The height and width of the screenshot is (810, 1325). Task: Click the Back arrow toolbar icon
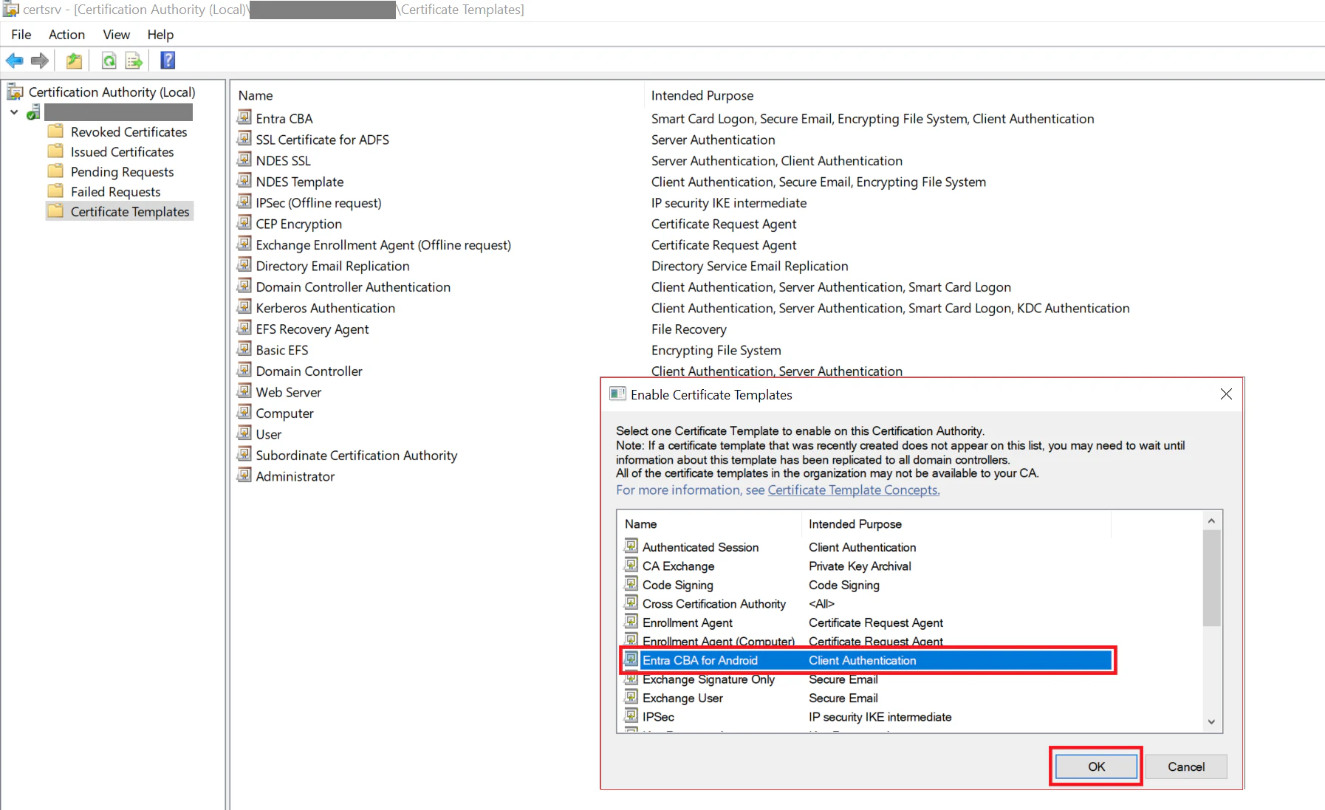pyautogui.click(x=14, y=61)
